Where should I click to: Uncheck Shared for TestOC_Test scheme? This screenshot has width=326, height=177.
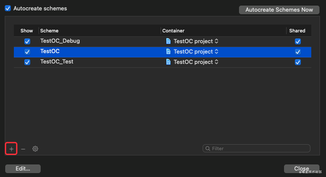pos(298,62)
